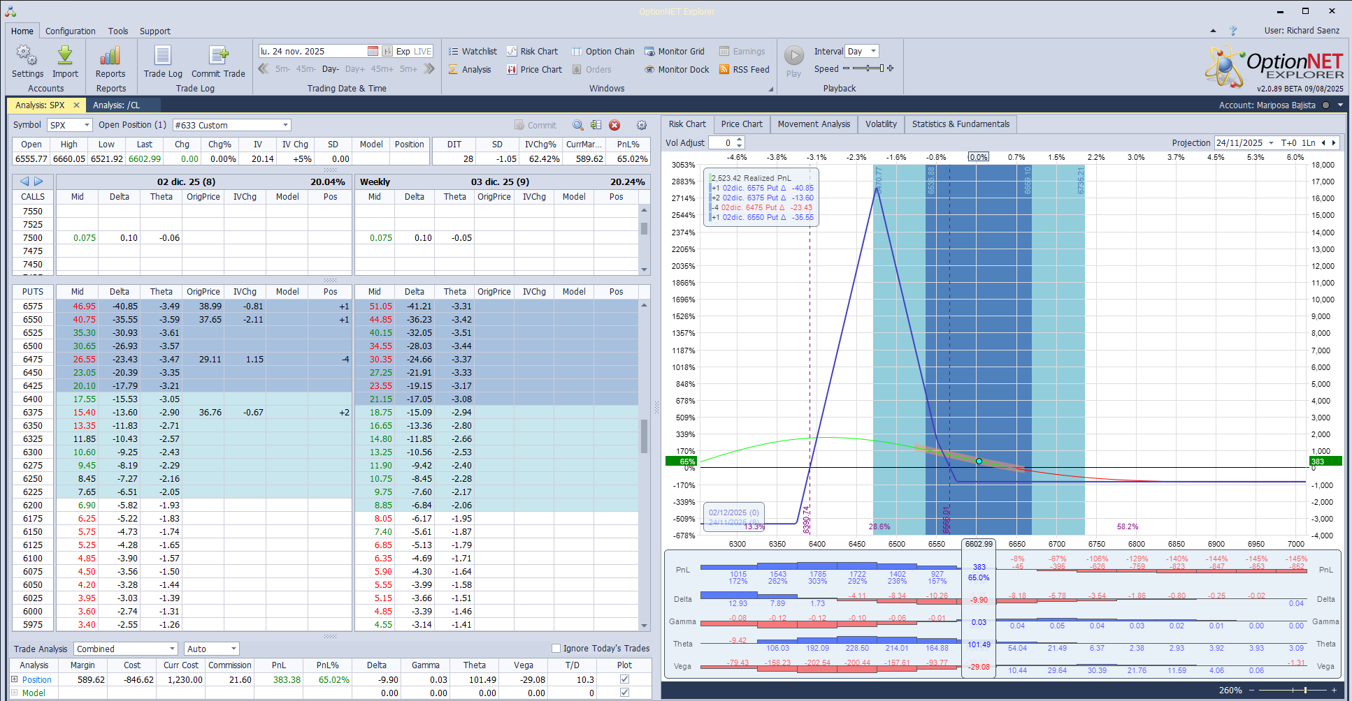The image size is (1352, 701).
Task: Open the Option Chain window
Action: 603,52
